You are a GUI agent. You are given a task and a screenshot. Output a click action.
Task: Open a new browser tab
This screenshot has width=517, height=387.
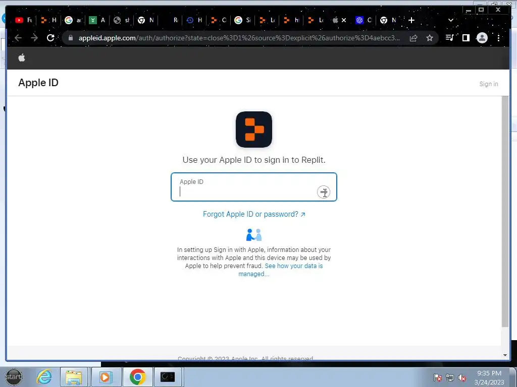411,20
